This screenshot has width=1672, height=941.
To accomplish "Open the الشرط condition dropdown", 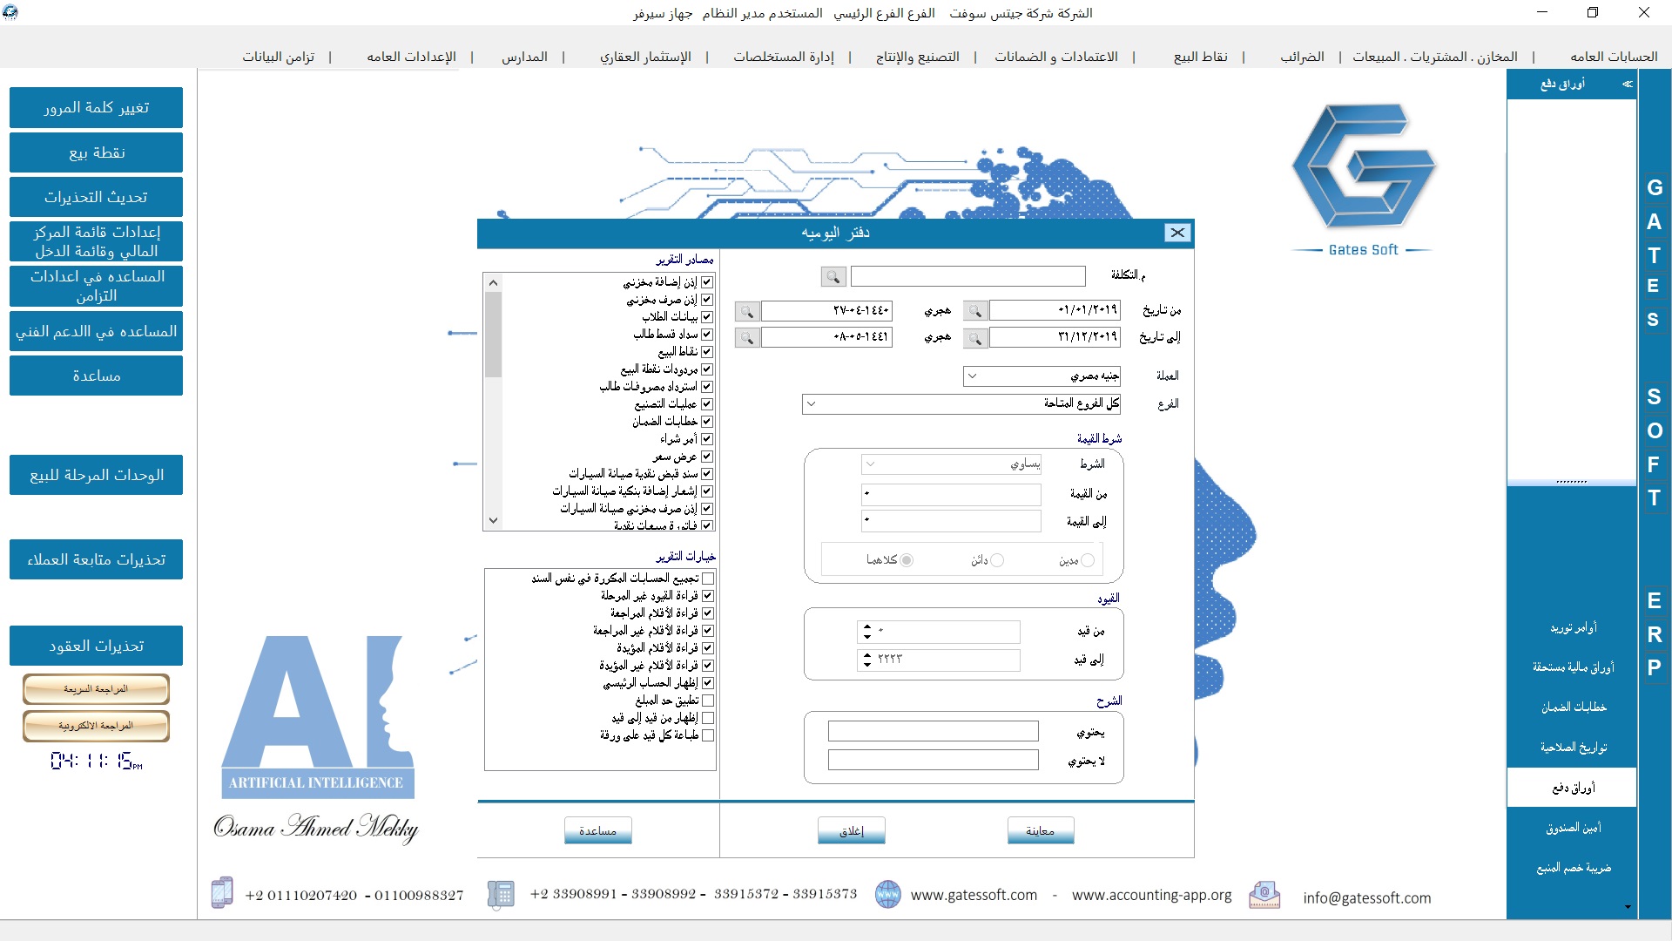I will [951, 464].
